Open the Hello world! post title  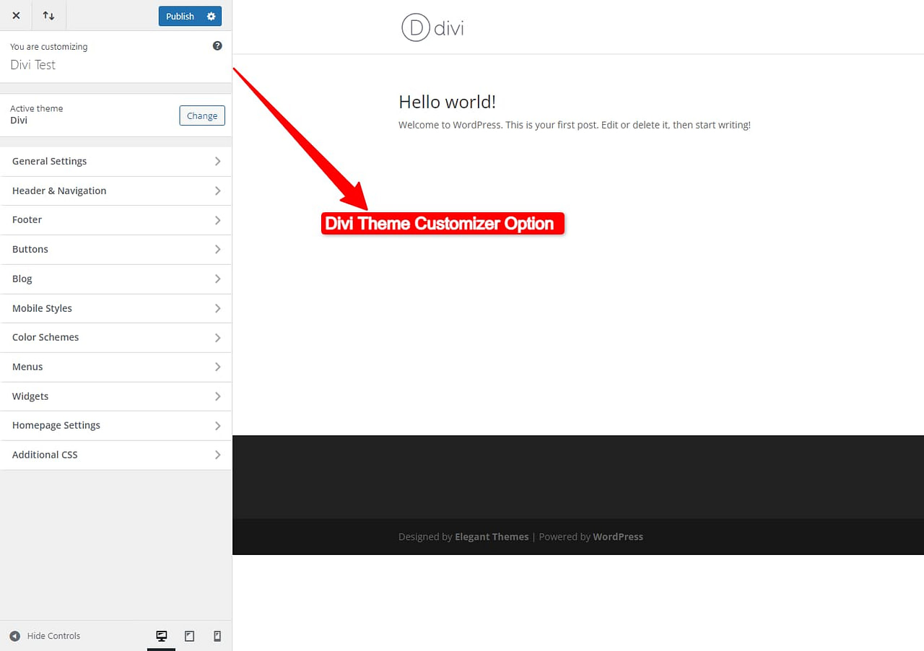tap(446, 101)
